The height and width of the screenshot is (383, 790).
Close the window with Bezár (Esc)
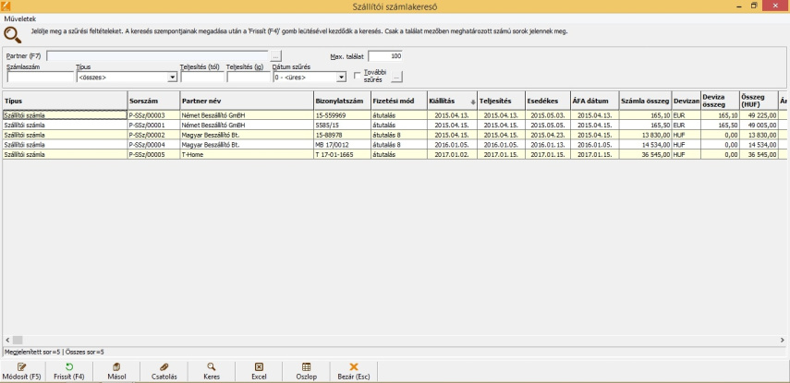click(x=354, y=366)
